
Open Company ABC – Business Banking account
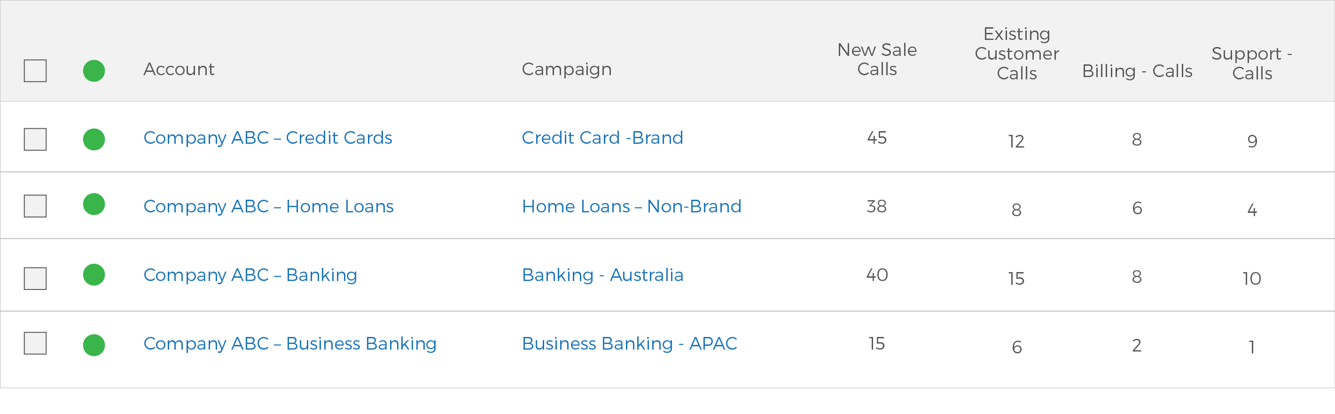click(x=290, y=344)
